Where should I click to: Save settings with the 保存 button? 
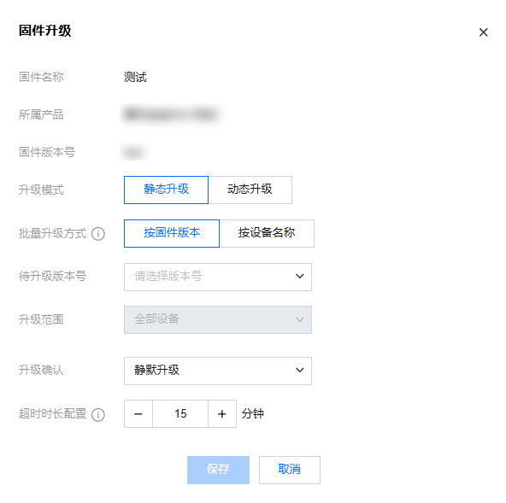[218, 470]
